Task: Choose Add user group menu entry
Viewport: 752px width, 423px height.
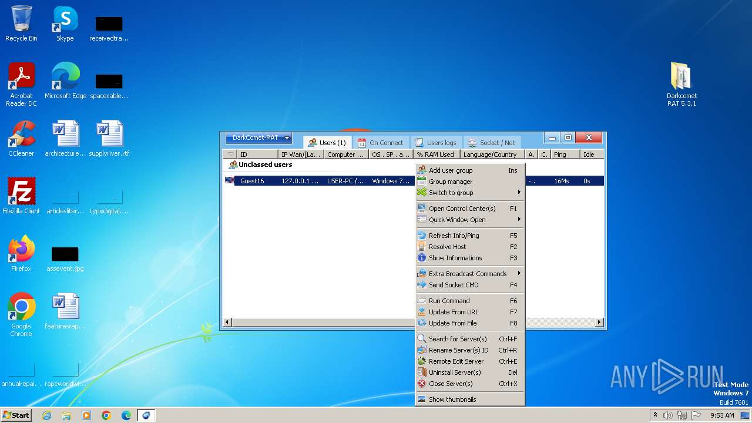Action: pyautogui.click(x=469, y=170)
